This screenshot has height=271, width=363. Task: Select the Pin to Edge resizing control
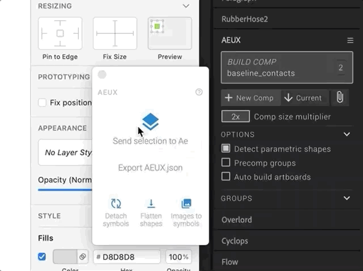(x=60, y=33)
